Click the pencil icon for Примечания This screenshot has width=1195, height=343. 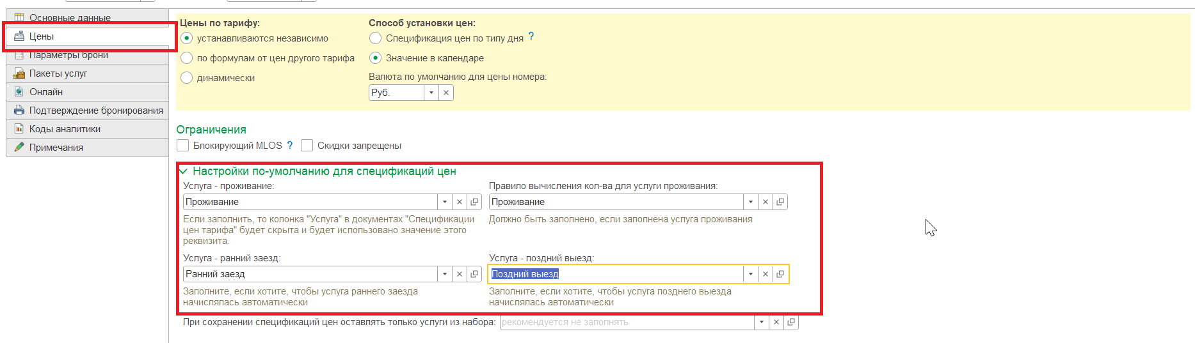click(19, 148)
